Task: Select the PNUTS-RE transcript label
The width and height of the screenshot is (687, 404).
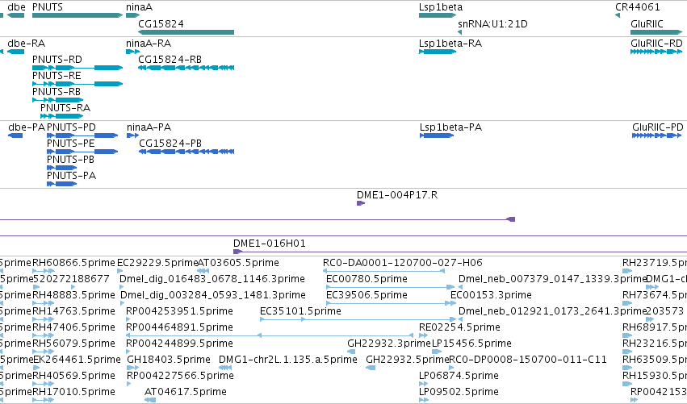Action: pos(57,76)
